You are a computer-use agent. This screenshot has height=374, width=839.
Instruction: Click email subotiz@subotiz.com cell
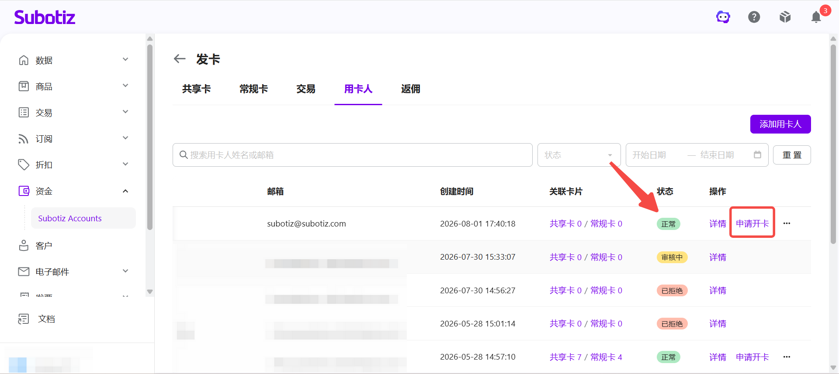pyautogui.click(x=306, y=223)
